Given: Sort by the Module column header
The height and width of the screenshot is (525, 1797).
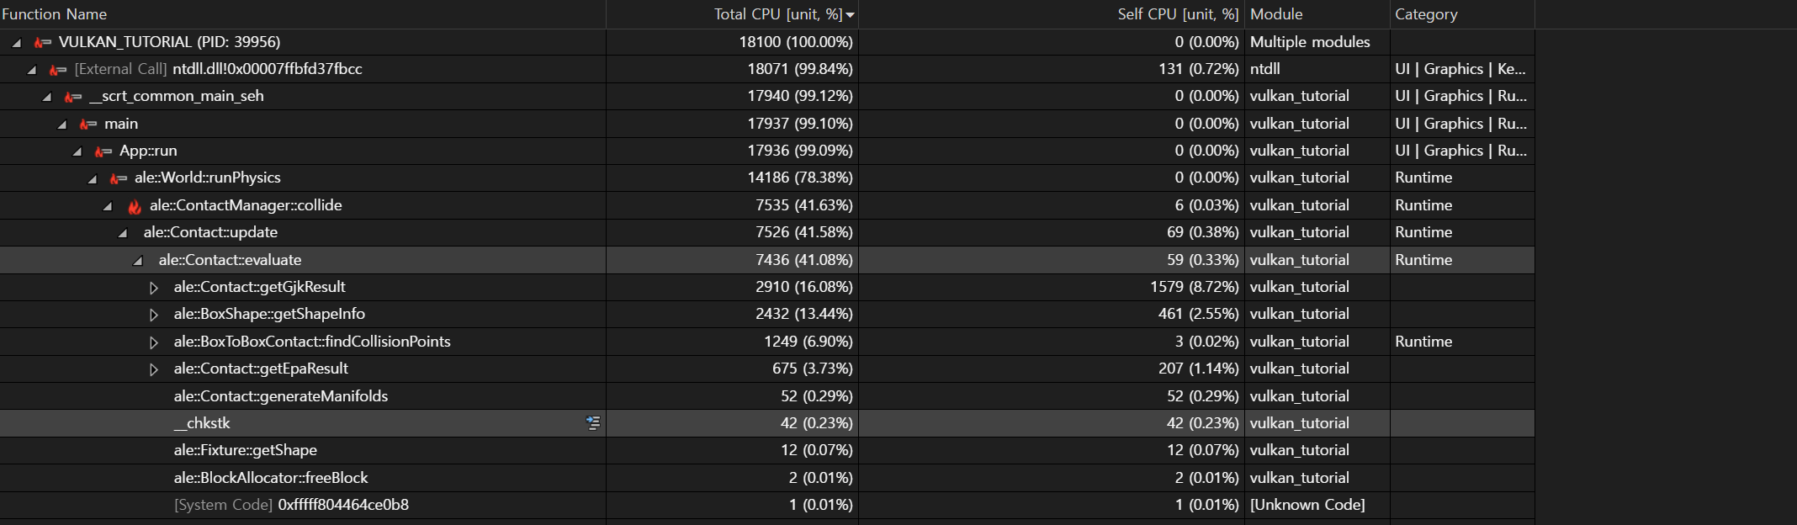Looking at the screenshot, I should point(1317,14).
